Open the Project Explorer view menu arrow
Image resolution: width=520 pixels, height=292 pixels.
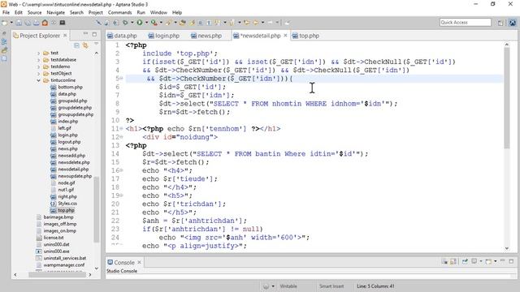(x=96, y=44)
